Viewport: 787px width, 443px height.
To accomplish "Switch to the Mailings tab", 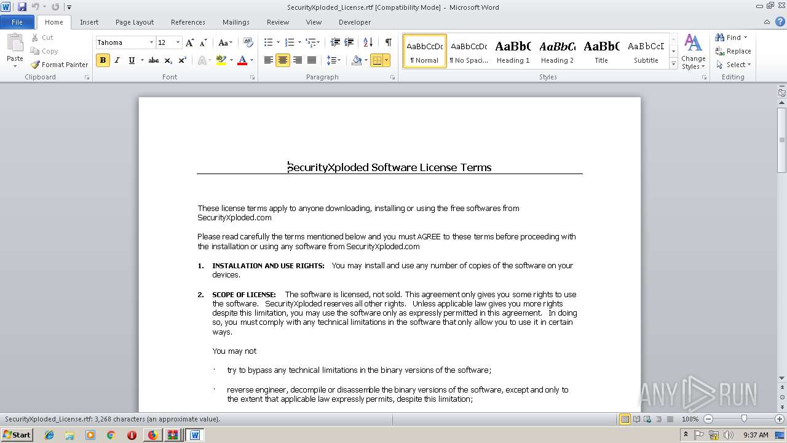I will point(236,22).
